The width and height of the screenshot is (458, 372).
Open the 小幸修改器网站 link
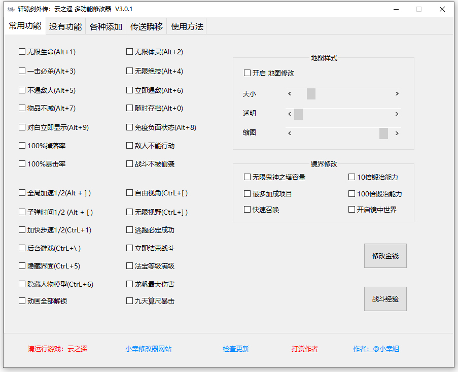[x=148, y=349]
